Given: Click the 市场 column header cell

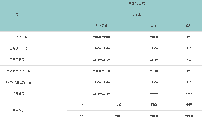Looking at the screenshot, I should pyautogui.click(x=18, y=15).
